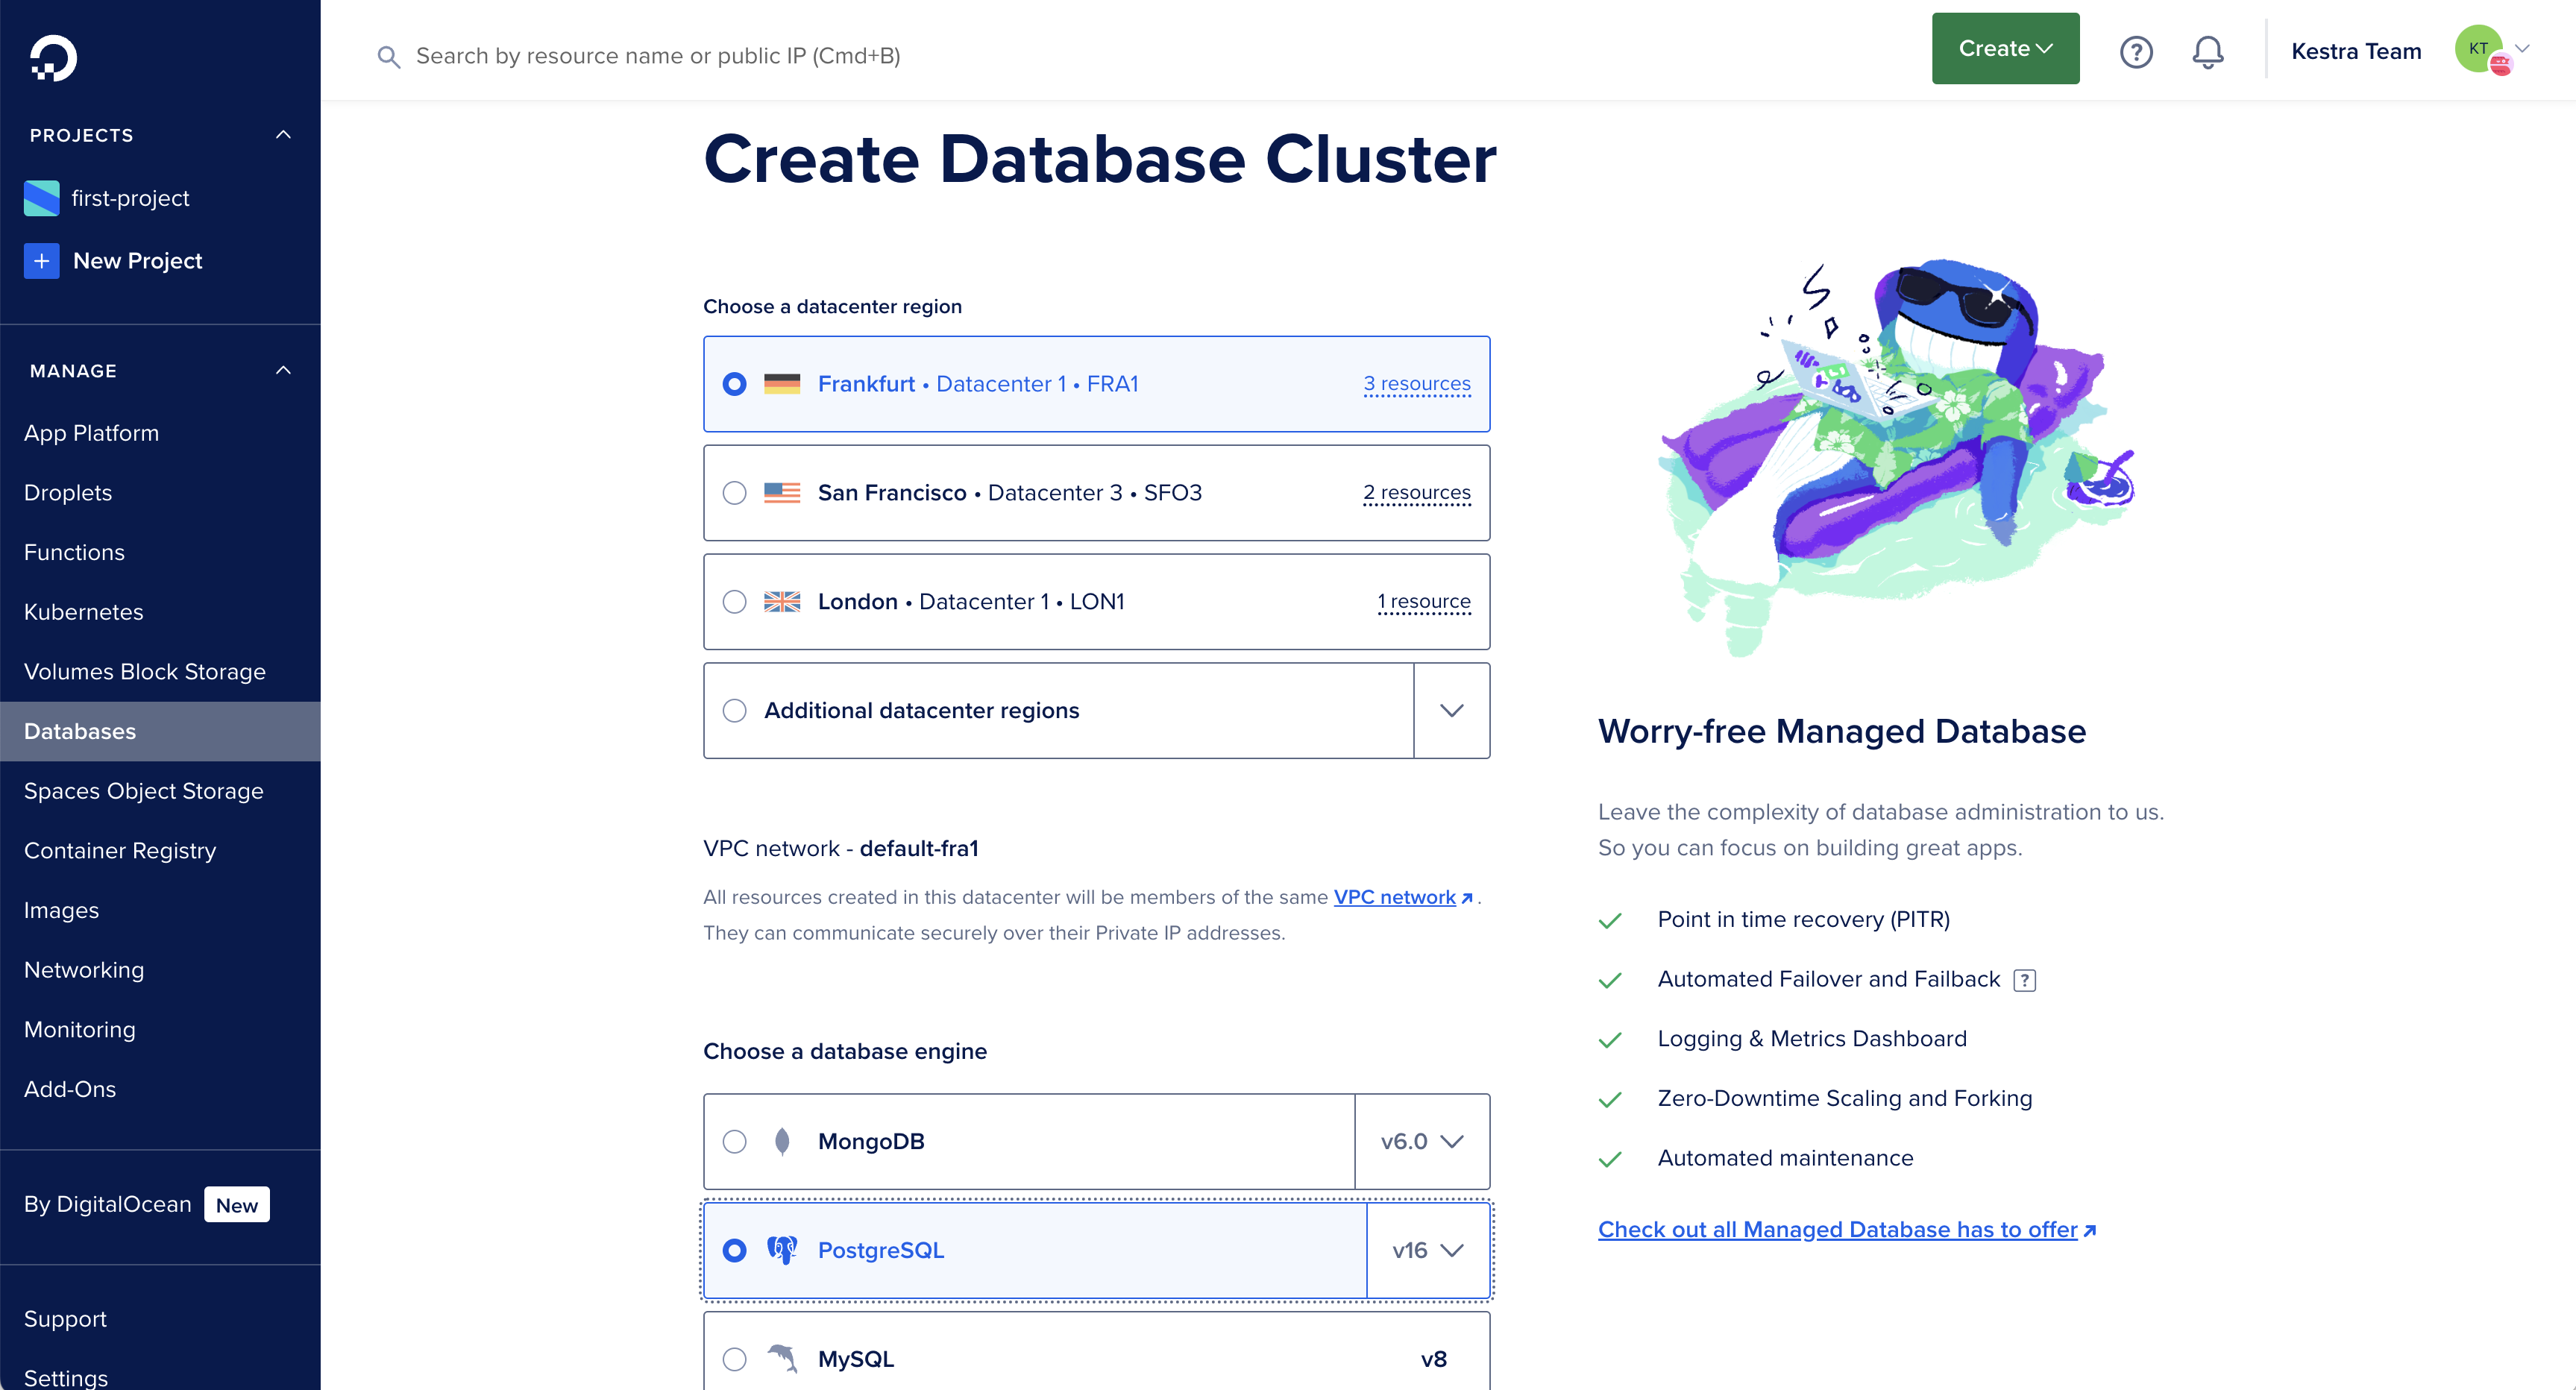Collapse the MANAGE sidebar section
The image size is (2576, 1390).
pos(283,371)
